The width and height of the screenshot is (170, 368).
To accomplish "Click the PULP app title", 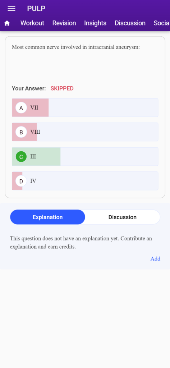I will coord(36,9).
